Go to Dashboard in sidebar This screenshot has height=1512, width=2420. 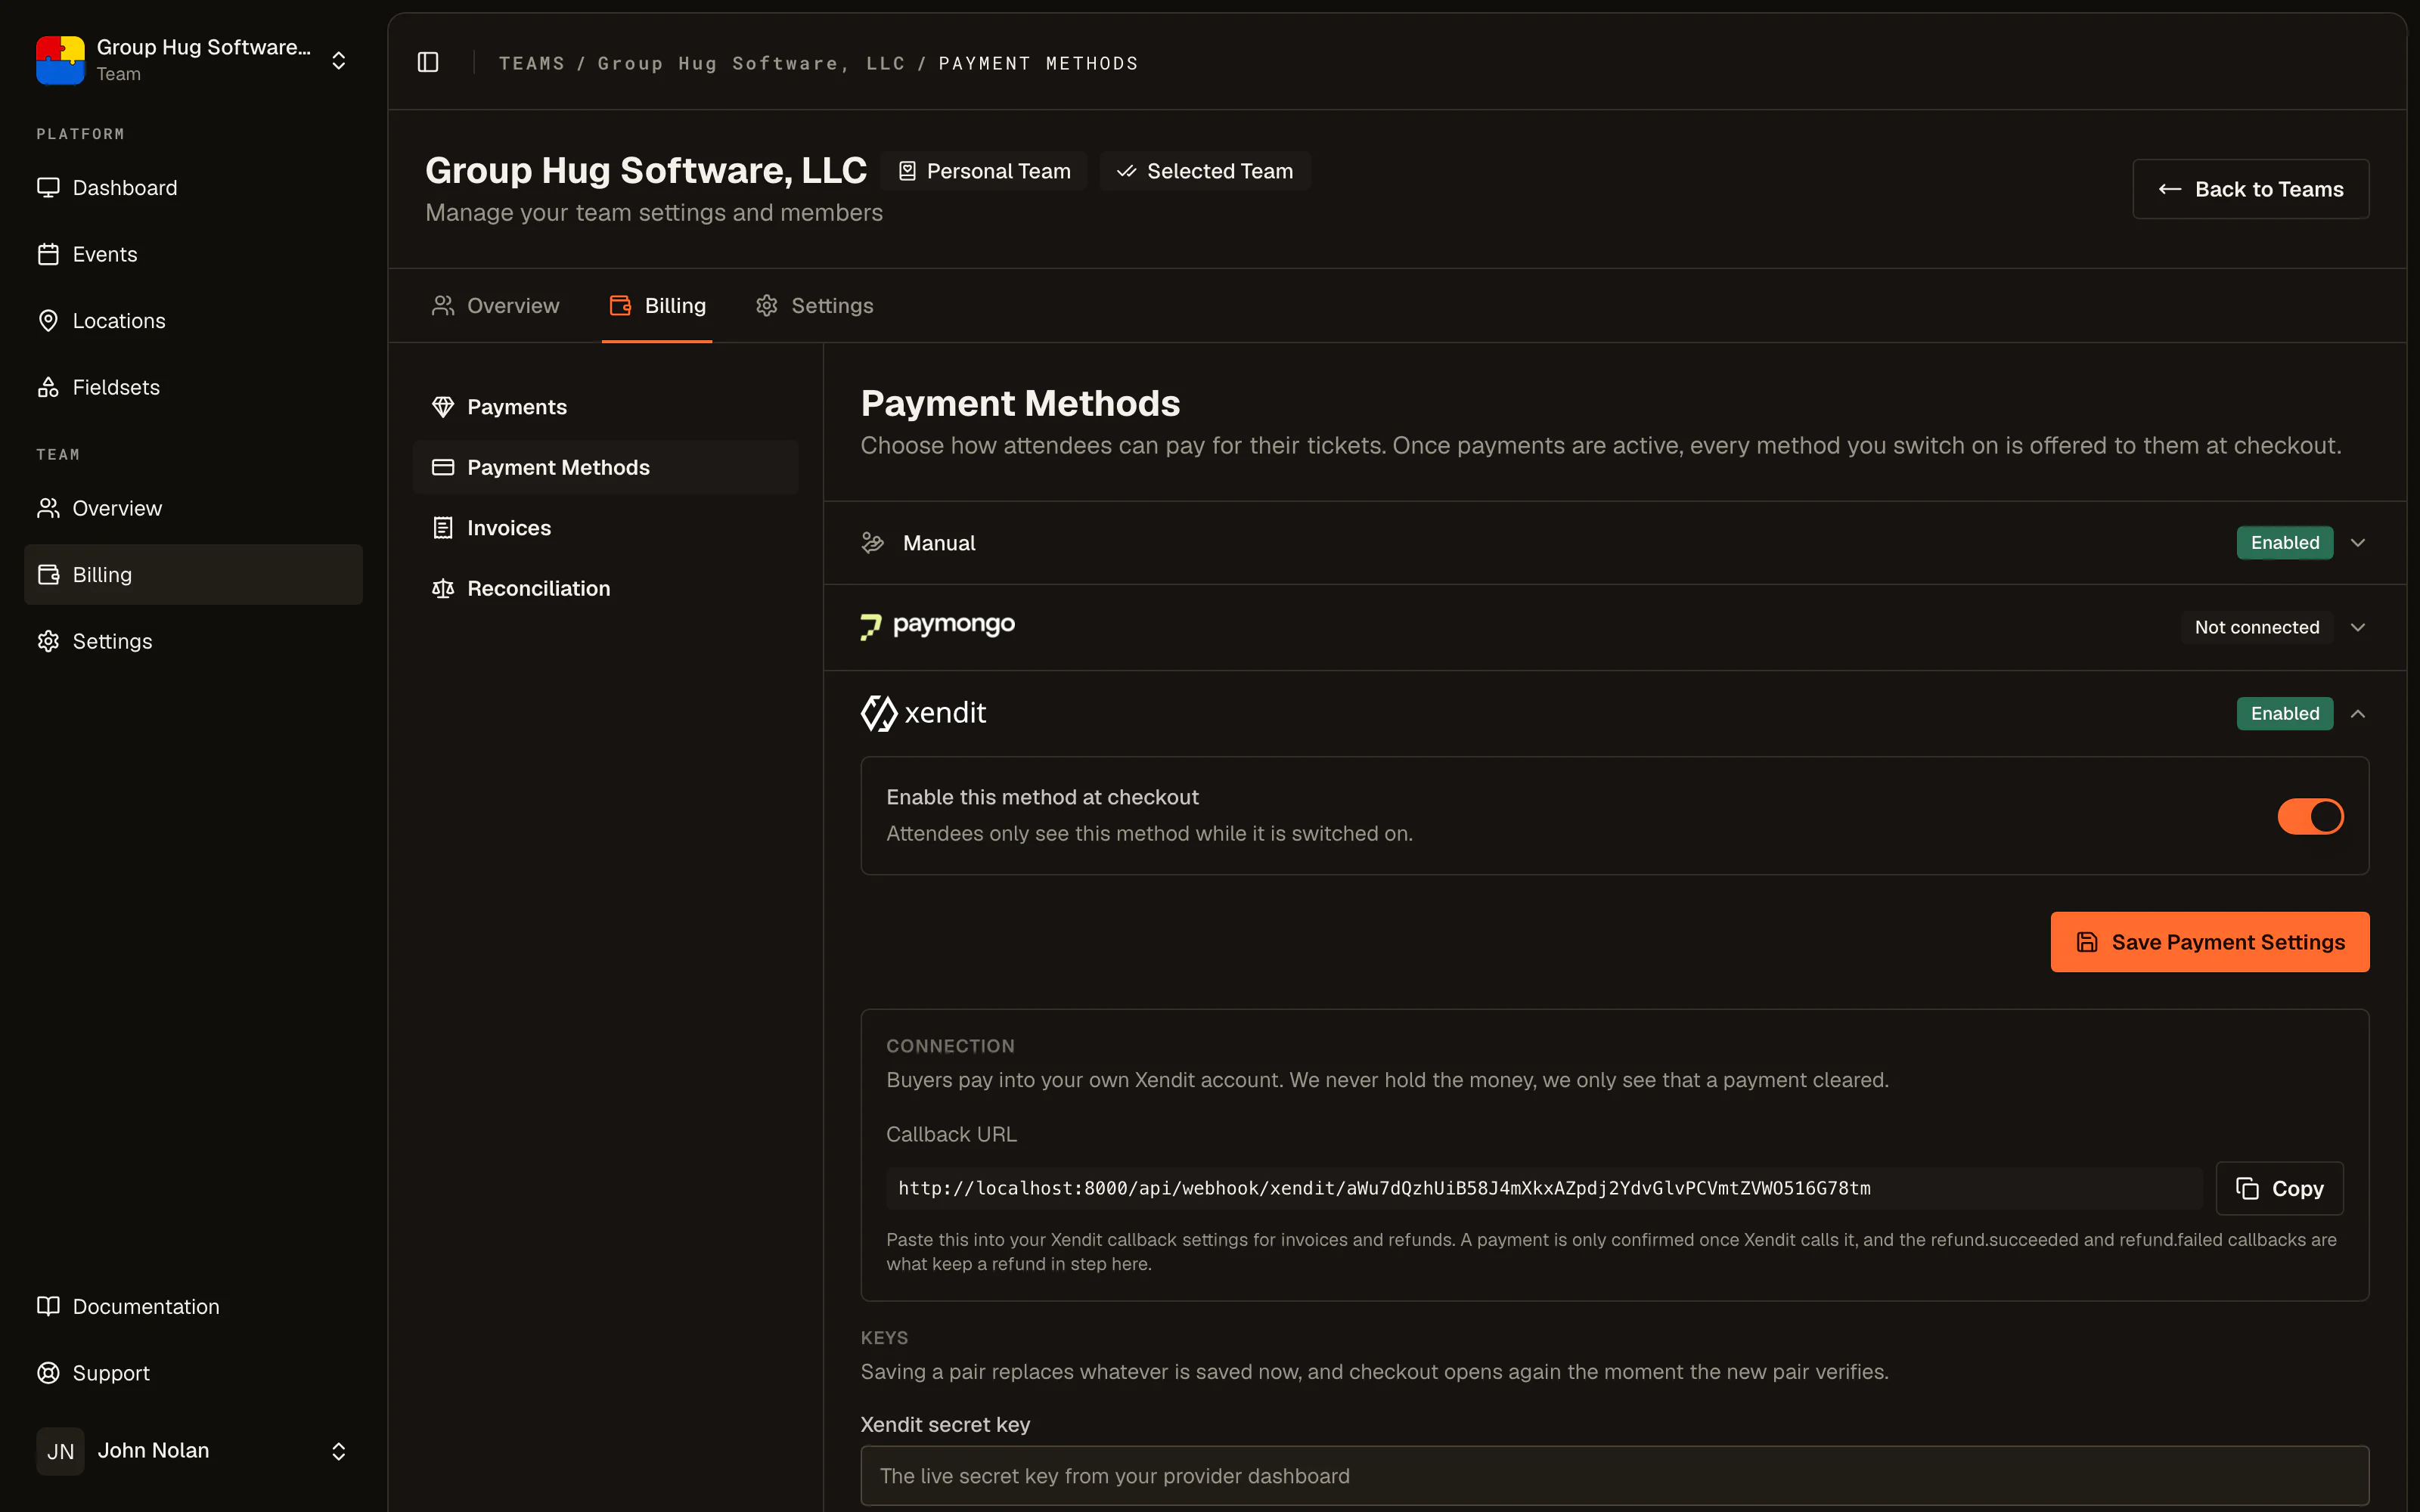(193, 188)
